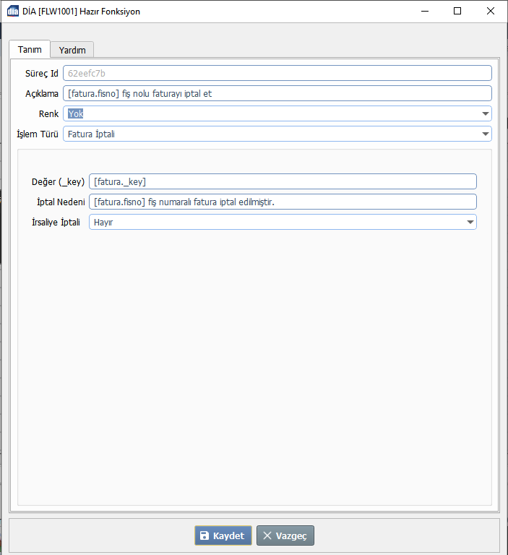Screen dimensions: 508x555
Task: Click the floppy disk icon on Kaydet
Action: pyautogui.click(x=205, y=535)
